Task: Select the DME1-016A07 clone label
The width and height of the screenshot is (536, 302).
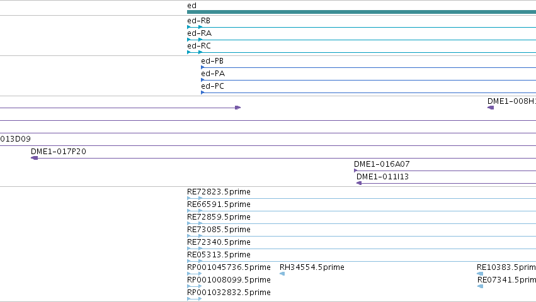Action: pyautogui.click(x=382, y=164)
